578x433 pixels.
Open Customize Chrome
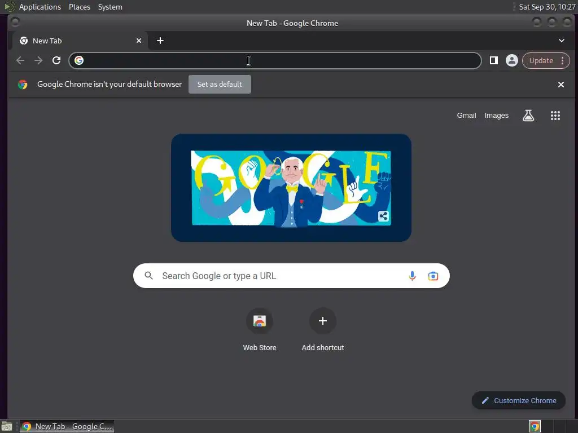pyautogui.click(x=518, y=401)
